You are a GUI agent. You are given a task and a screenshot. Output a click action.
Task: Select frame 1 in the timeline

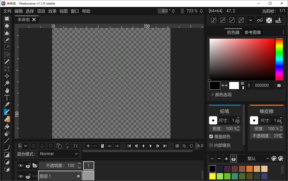tap(89, 165)
